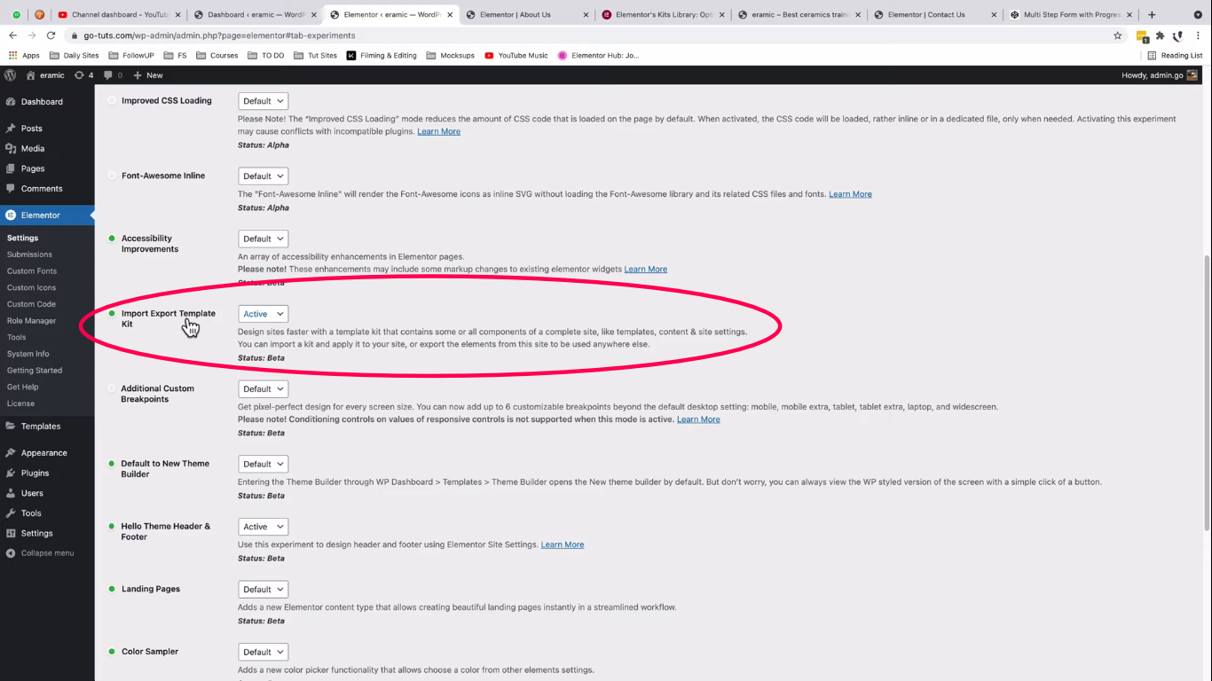This screenshot has width=1212, height=681.
Task: Open the Elementor menu in sidebar
Action: tap(47, 215)
